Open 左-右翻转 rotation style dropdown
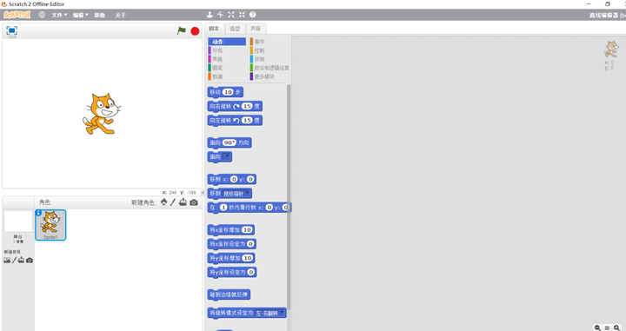The height and width of the screenshot is (331, 626). 270,313
